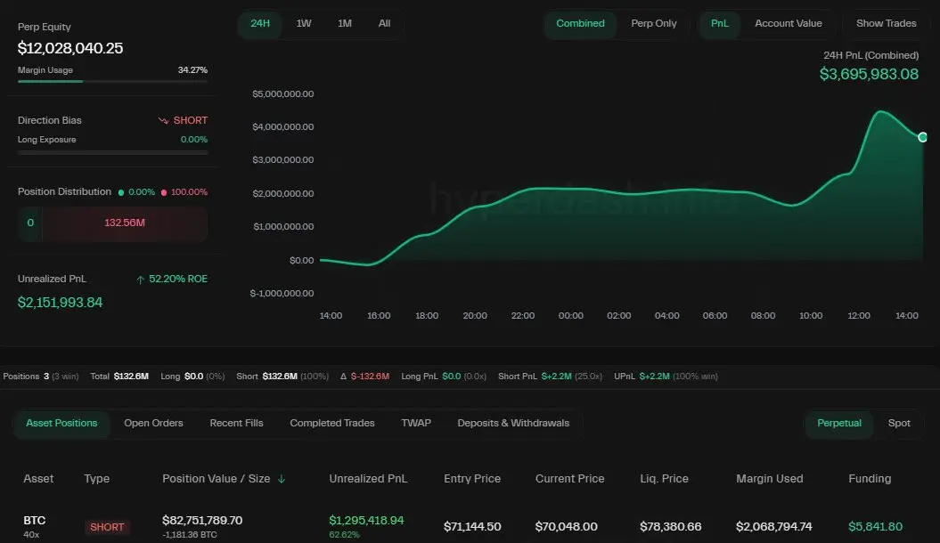940x543 pixels.
Task: Click the SHORT direction bias trend icon
Action: (163, 120)
